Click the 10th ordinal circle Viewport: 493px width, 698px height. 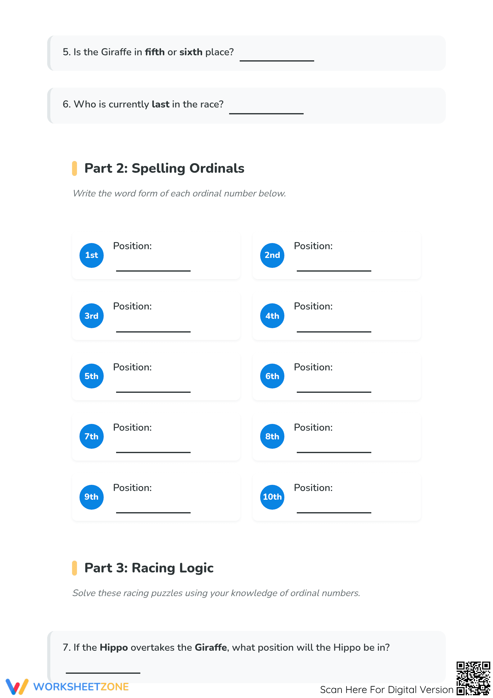tap(272, 497)
